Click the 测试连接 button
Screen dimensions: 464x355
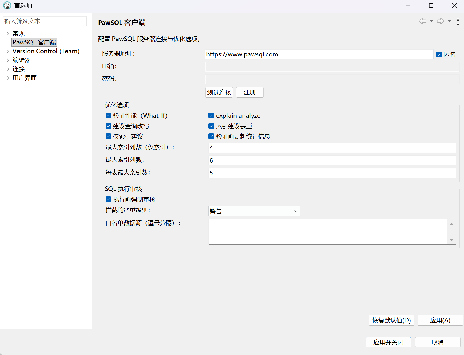tap(219, 92)
